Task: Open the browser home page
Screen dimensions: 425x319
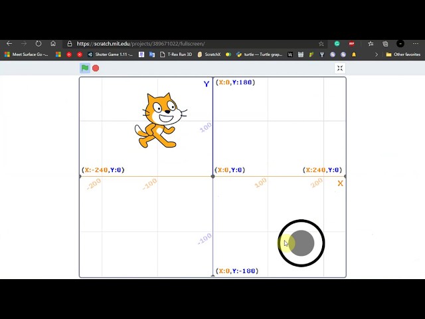Action: [x=53, y=43]
